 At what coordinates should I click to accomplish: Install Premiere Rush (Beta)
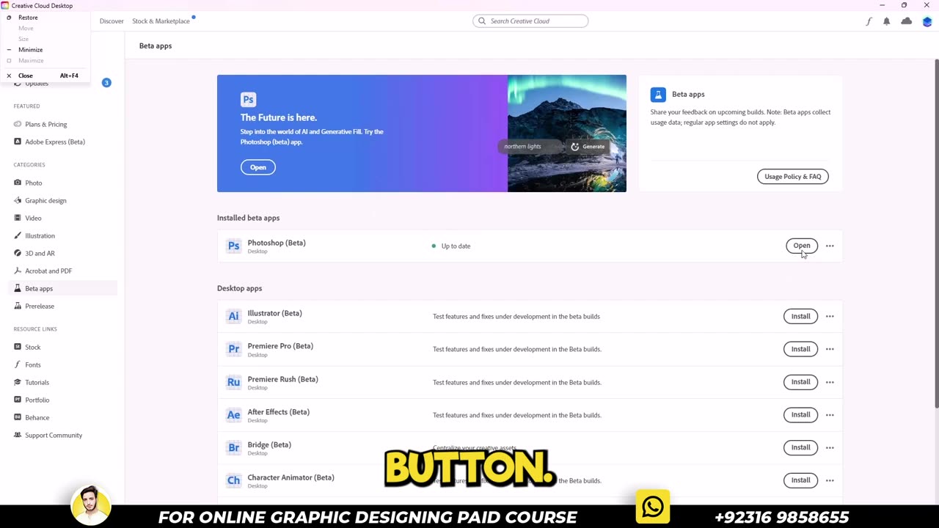(800, 382)
